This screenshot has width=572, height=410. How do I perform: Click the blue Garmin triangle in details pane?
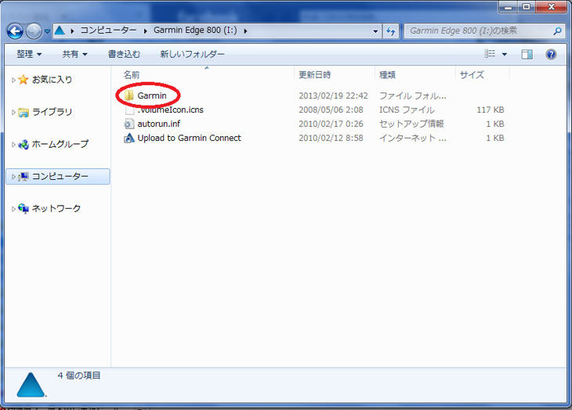pyautogui.click(x=31, y=384)
